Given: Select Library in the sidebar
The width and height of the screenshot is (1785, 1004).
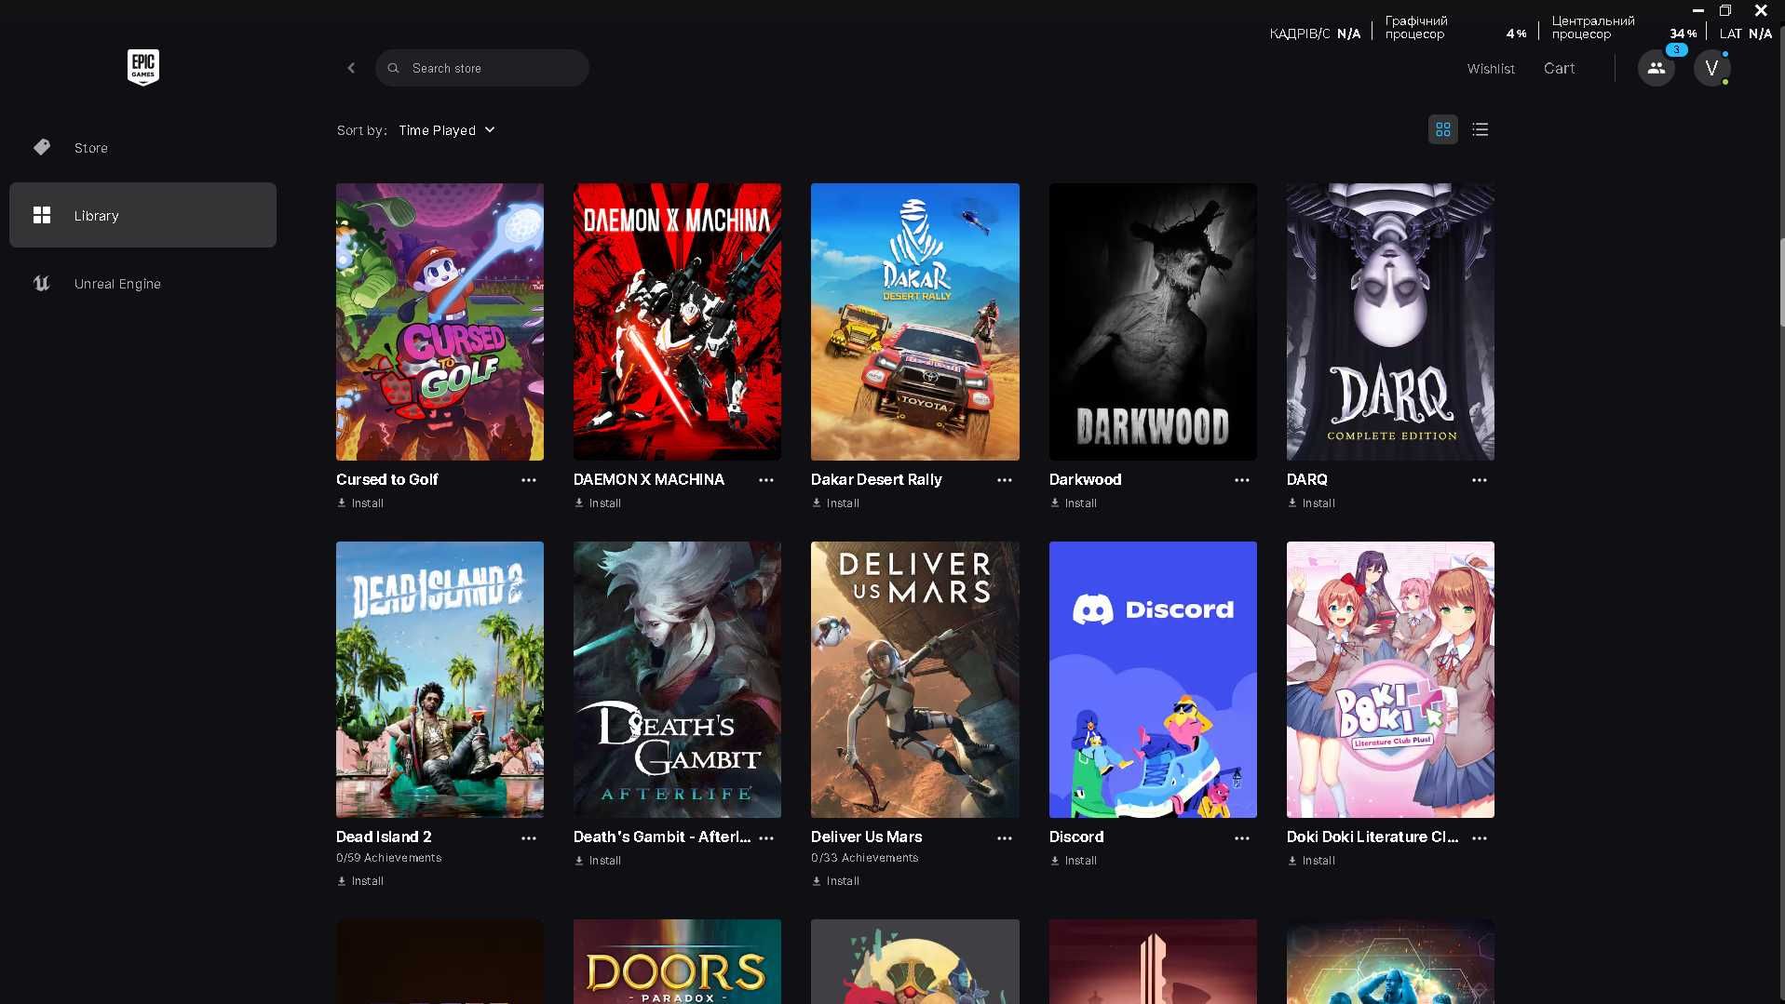Looking at the screenshot, I should pyautogui.click(x=142, y=215).
